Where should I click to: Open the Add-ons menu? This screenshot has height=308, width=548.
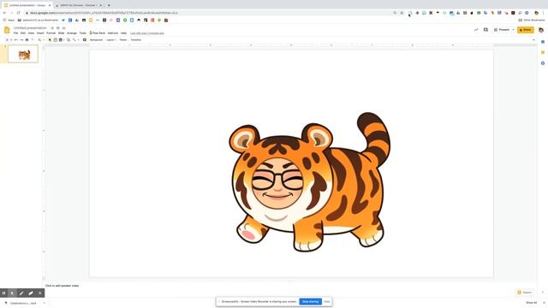[113, 33]
